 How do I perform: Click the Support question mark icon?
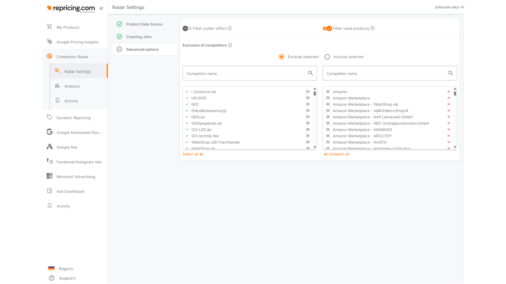point(52,278)
